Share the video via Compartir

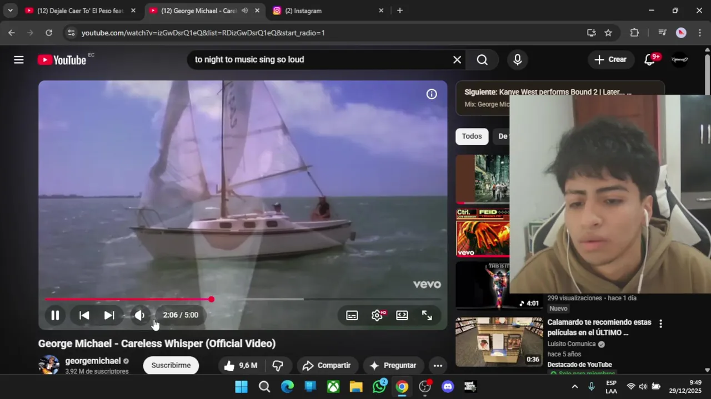point(327,366)
